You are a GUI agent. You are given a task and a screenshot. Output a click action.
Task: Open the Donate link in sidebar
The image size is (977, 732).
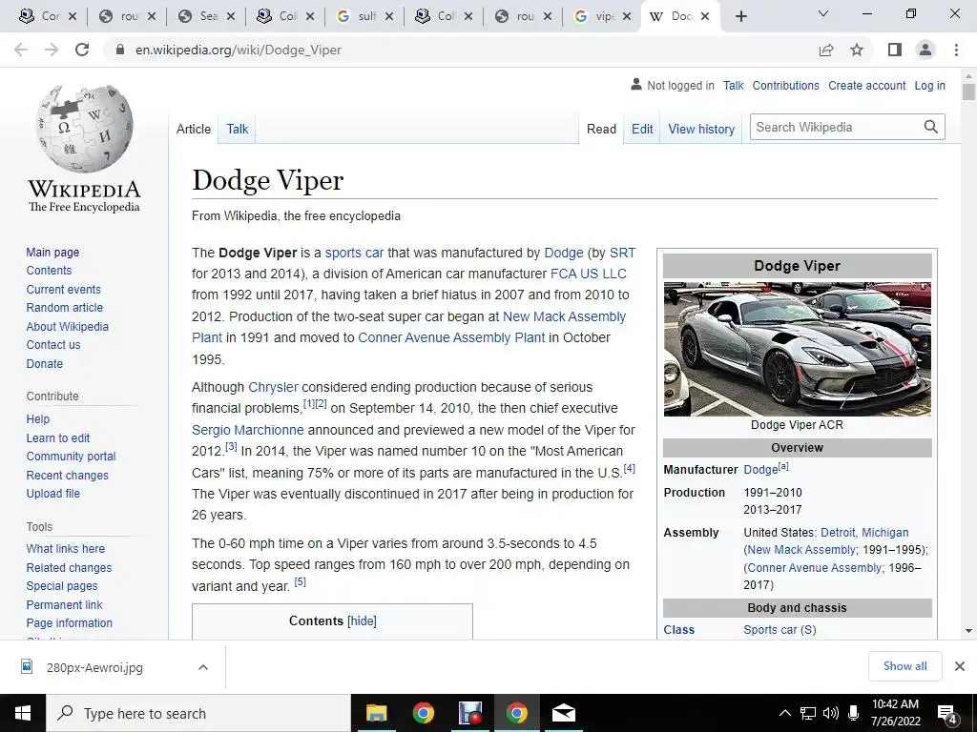(x=44, y=363)
